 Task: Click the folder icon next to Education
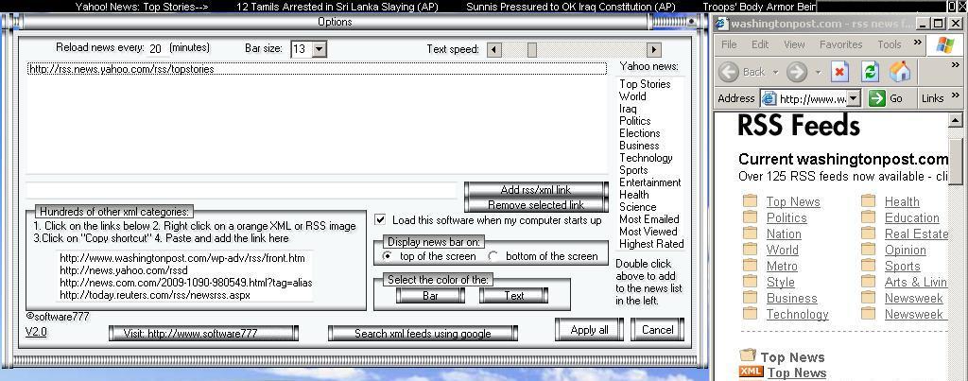tap(868, 217)
